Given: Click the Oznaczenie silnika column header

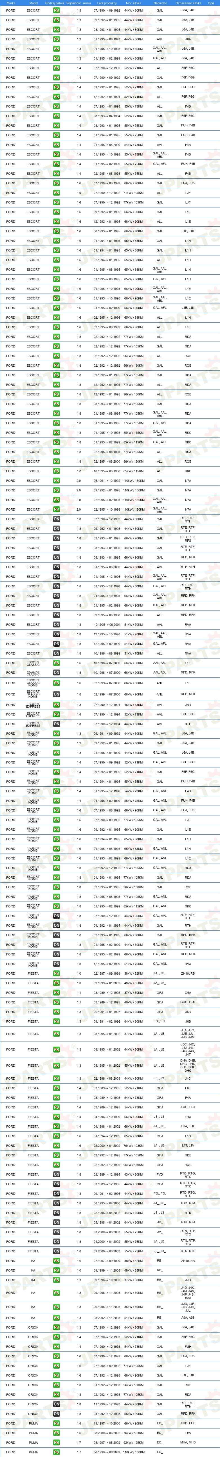Looking at the screenshot, I should [188, 3].
